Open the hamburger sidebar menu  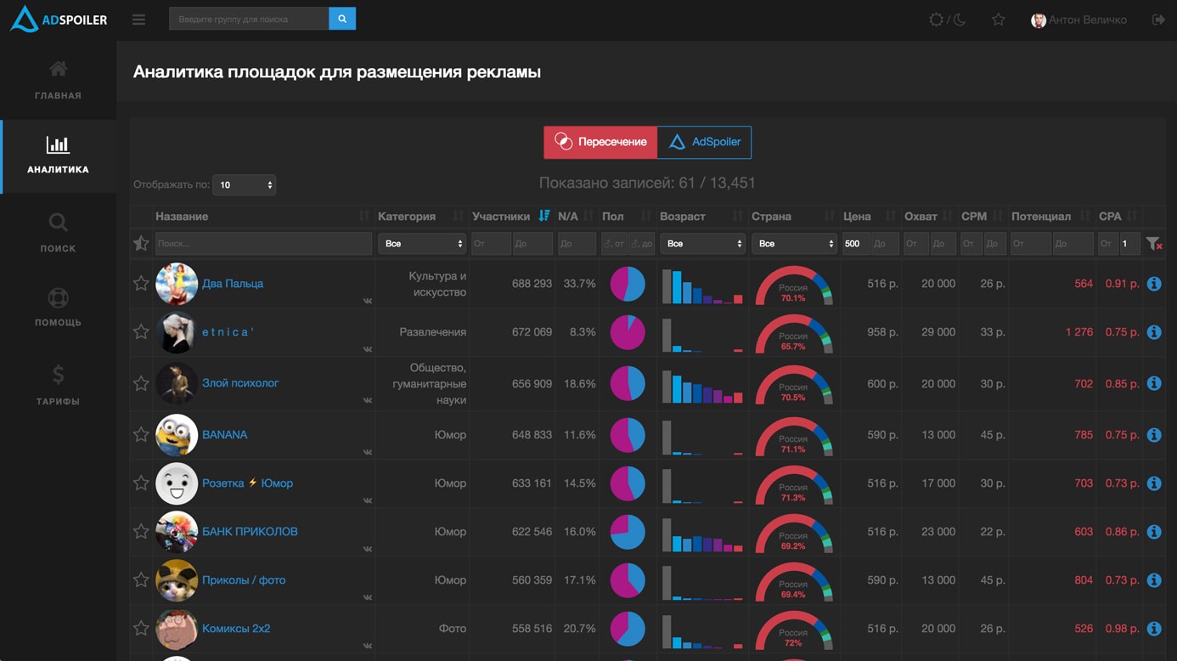138,20
